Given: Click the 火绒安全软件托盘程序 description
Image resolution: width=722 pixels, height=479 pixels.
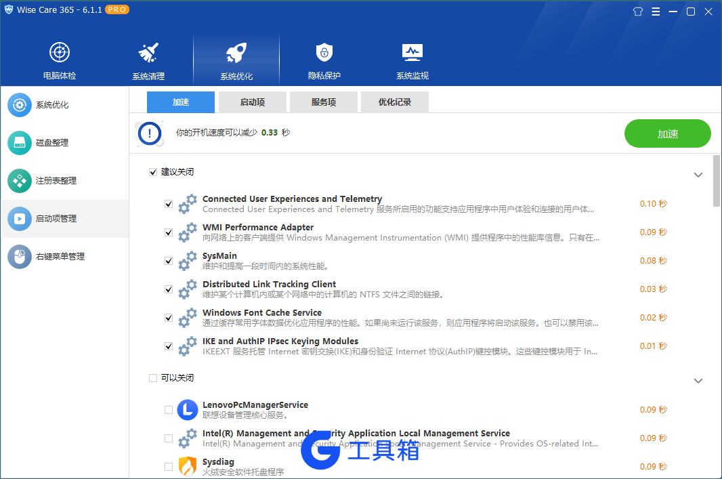Looking at the screenshot, I should pos(243,472).
